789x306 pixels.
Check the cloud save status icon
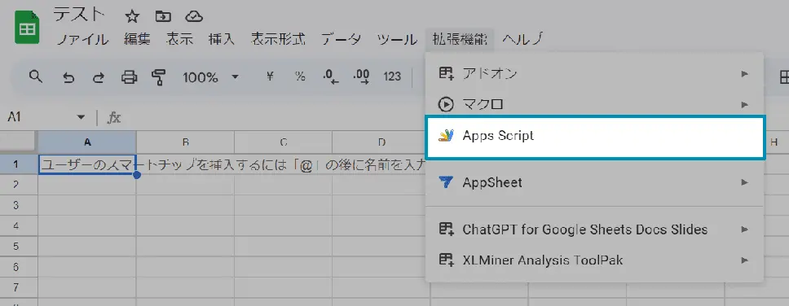coord(194,16)
